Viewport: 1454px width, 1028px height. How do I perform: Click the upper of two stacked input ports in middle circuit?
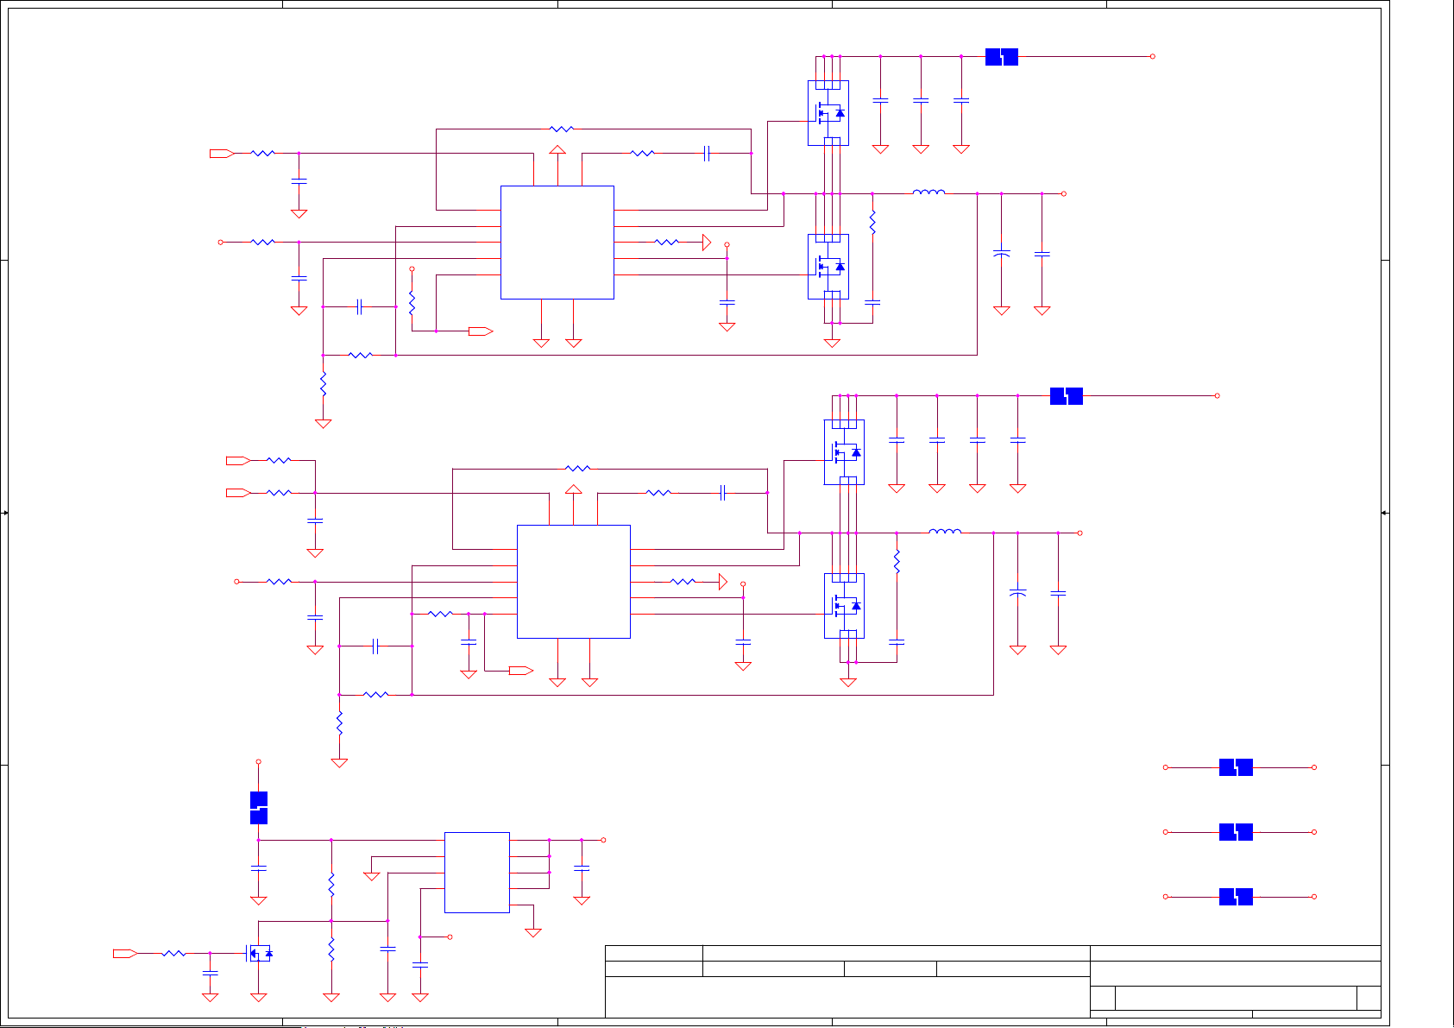tap(238, 461)
